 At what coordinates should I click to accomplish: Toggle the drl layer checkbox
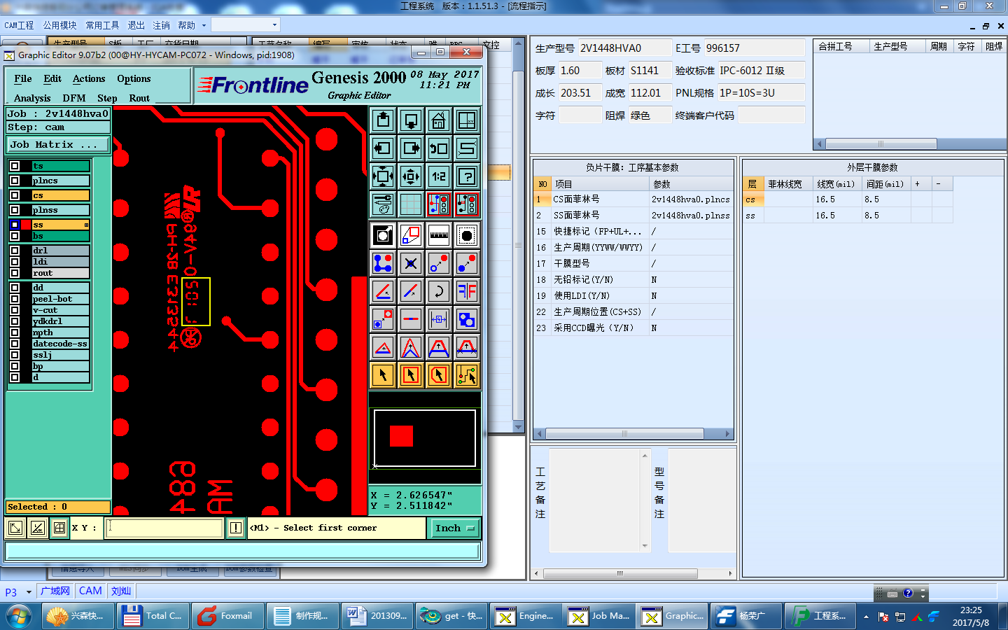(15, 251)
